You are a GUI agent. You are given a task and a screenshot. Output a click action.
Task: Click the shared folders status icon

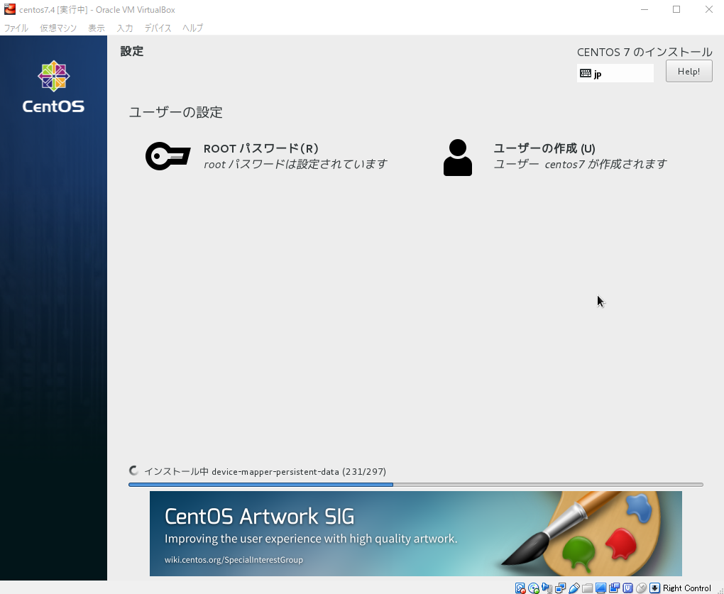587,588
